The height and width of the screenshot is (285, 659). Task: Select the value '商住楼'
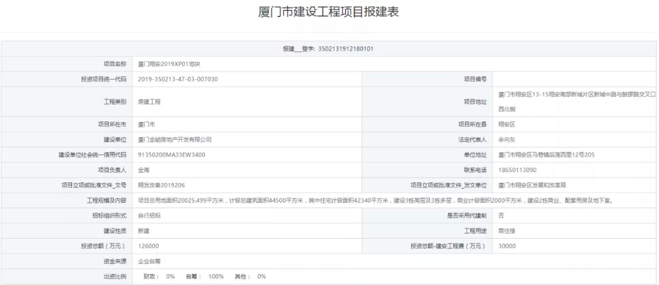pos(506,231)
